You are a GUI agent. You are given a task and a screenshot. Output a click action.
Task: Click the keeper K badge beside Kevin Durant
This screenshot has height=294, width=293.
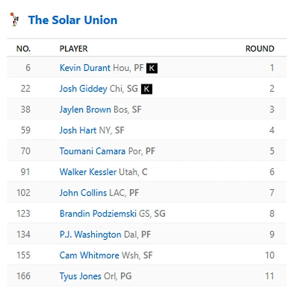[152, 68]
